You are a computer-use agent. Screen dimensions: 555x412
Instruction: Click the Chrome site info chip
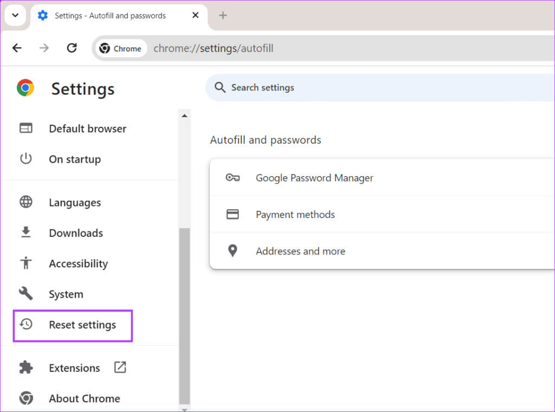pos(121,48)
